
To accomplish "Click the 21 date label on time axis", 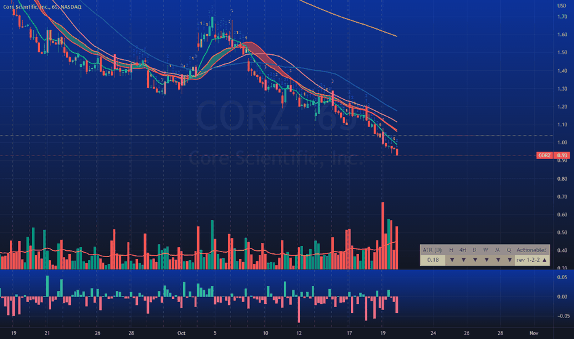I will coord(47,333).
